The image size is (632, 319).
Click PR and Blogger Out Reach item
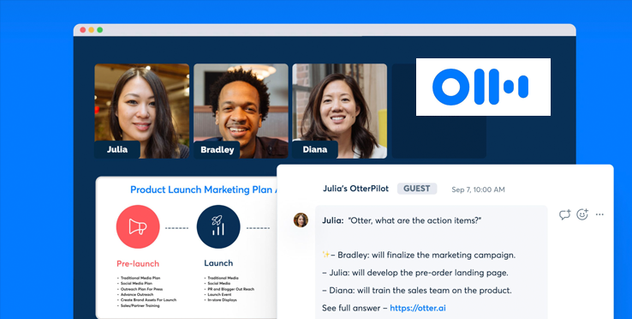pos(231,289)
